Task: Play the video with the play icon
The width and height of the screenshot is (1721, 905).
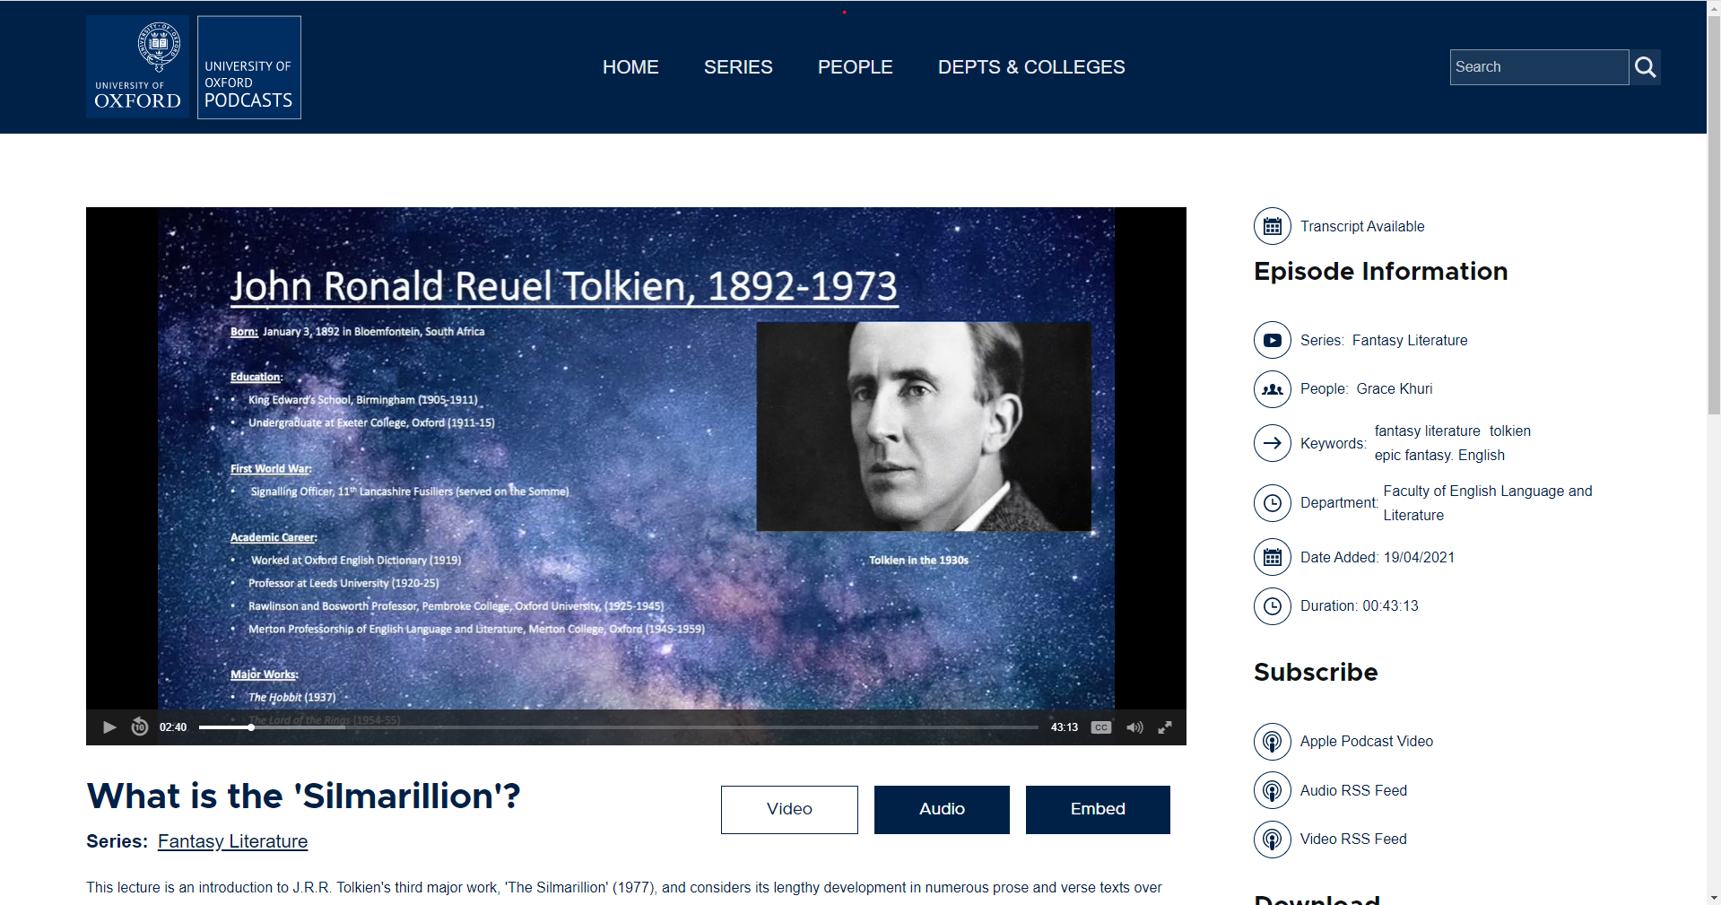Action: (x=109, y=727)
